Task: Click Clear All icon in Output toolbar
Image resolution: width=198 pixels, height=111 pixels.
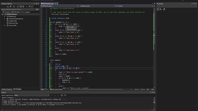Action: [x=62, y=95]
